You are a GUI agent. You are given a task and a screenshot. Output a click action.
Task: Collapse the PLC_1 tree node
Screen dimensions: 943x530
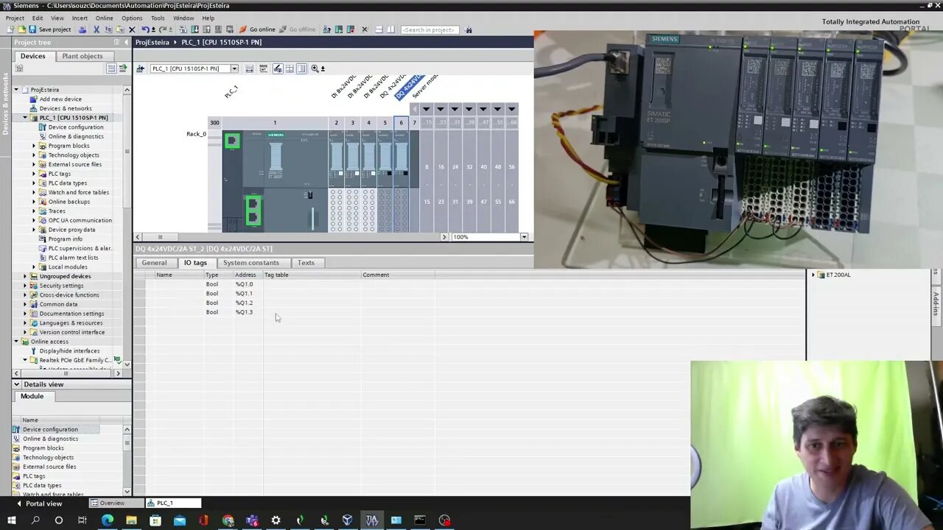click(25, 118)
